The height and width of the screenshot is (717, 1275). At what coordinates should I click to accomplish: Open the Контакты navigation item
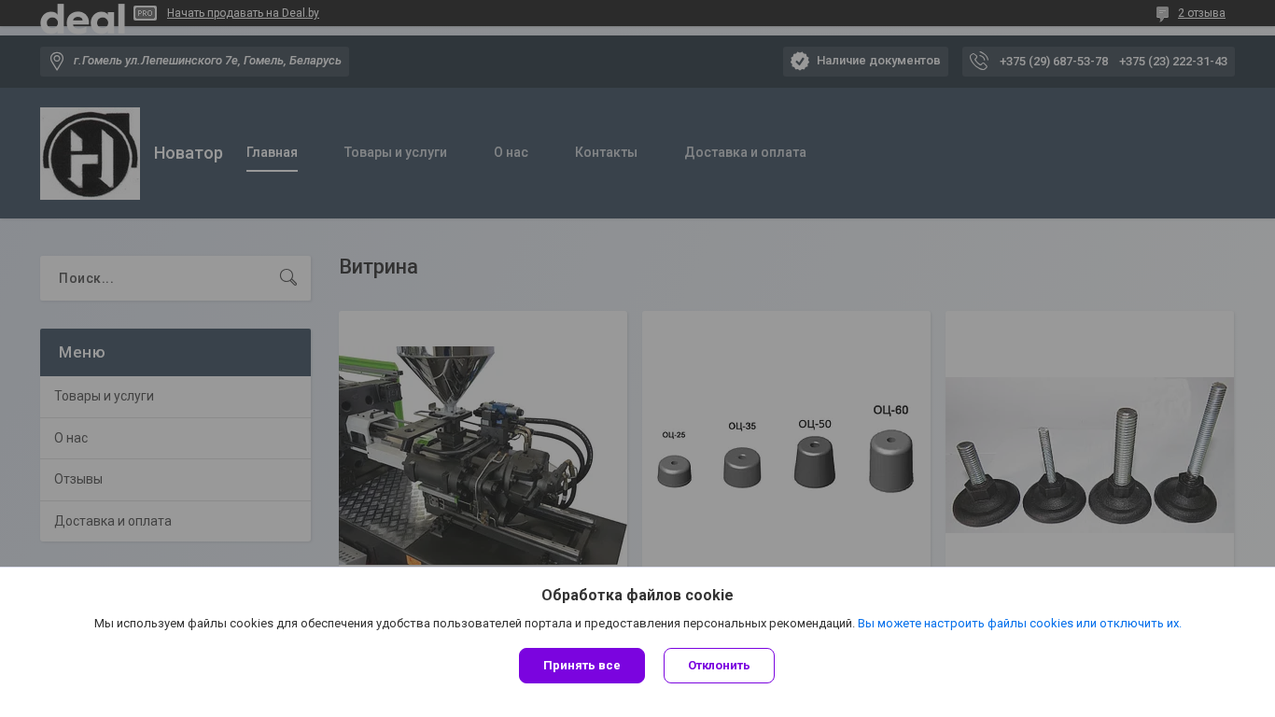pos(606,152)
